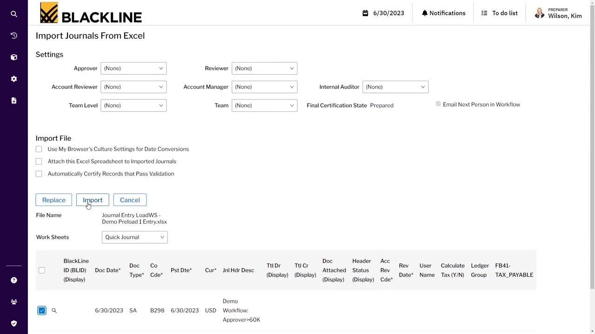This screenshot has height=334, width=595.
Task: Expand the Team dropdown
Action: pos(264,105)
